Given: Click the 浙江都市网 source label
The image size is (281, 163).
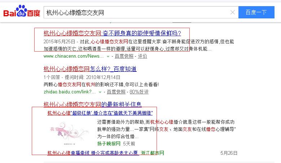Looking at the screenshot, I should [x=153, y=153].
